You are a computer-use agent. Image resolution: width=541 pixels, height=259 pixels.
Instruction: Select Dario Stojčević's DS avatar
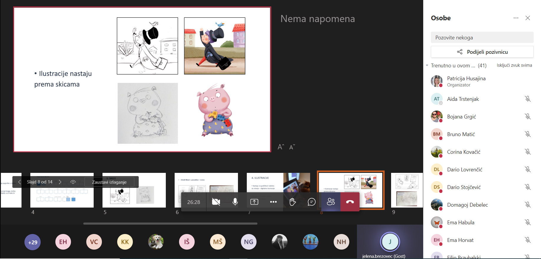pyautogui.click(x=437, y=187)
